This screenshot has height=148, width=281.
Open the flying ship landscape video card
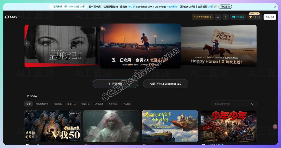(x=170, y=126)
